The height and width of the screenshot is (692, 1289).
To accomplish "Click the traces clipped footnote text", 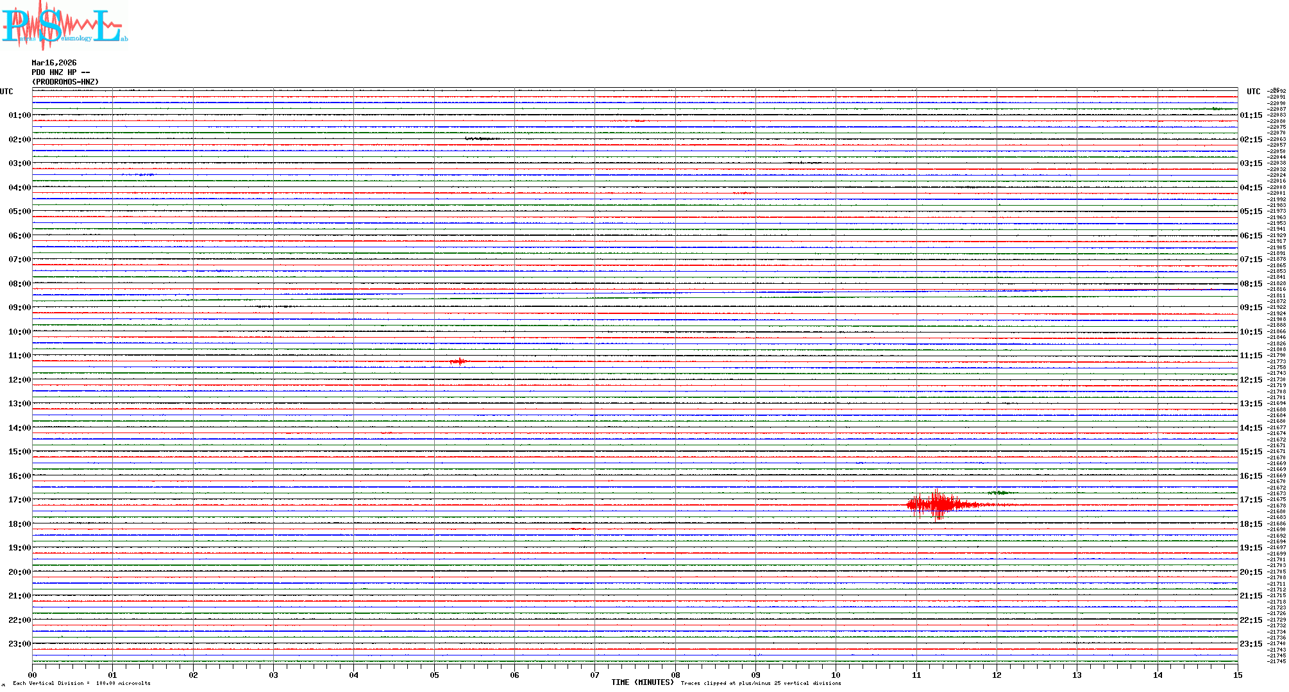I will [x=761, y=683].
